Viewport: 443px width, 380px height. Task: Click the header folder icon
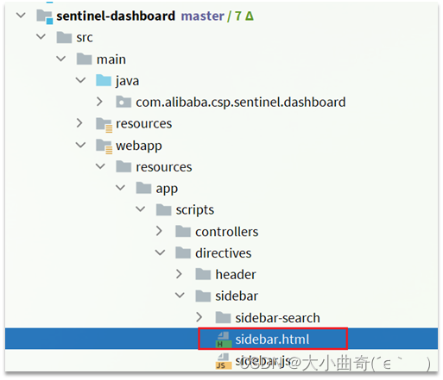point(203,274)
